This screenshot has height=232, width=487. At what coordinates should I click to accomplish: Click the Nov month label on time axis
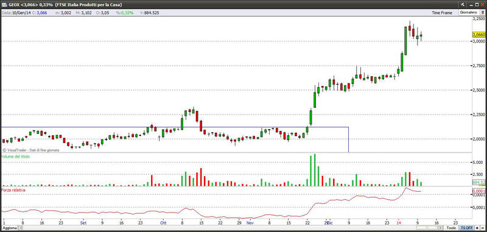(250, 223)
